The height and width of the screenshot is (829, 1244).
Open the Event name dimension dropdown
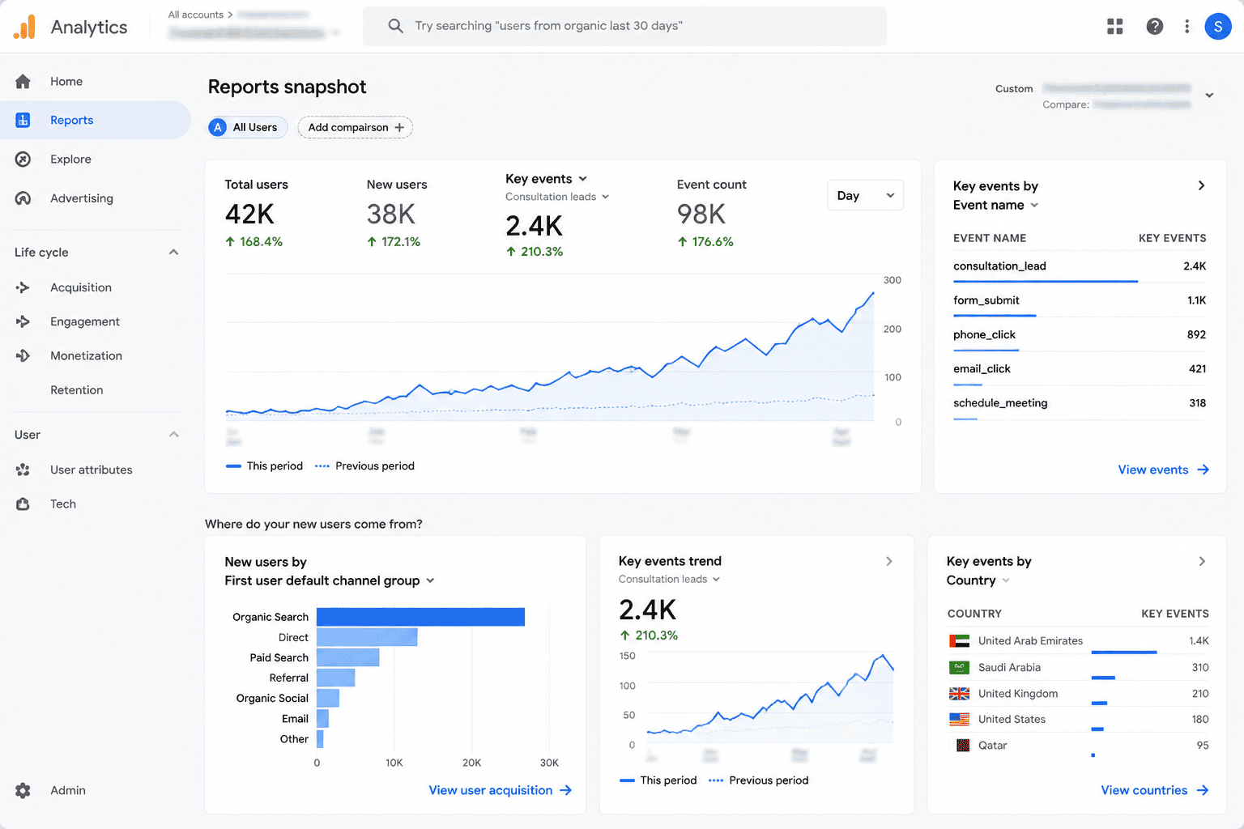[995, 206]
